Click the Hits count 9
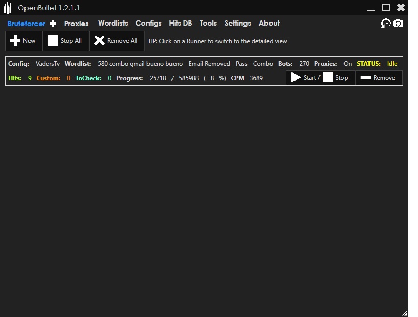Viewport: 418px width, 317px height. [x=30, y=78]
